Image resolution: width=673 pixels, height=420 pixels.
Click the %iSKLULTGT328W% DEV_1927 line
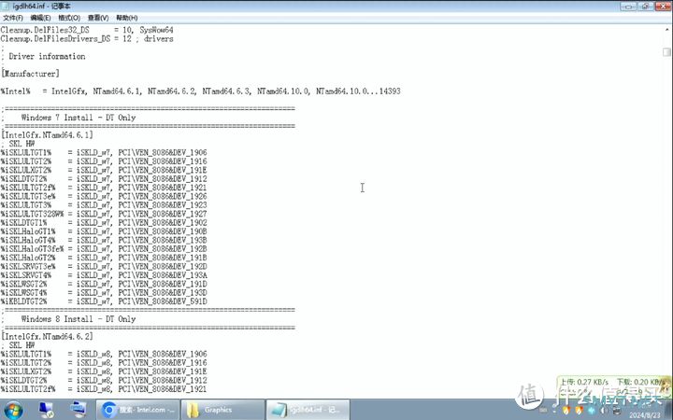(x=104, y=214)
